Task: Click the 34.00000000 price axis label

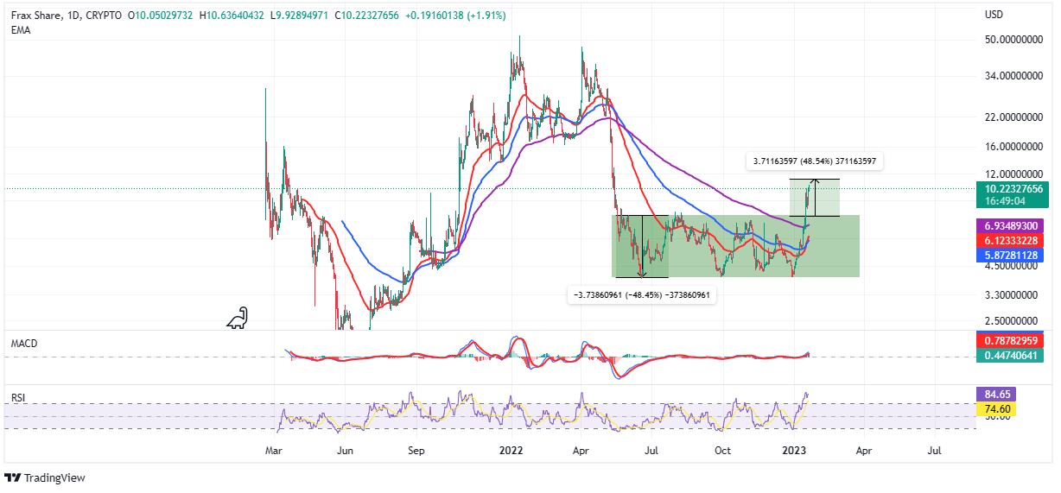Action: click(x=1013, y=76)
